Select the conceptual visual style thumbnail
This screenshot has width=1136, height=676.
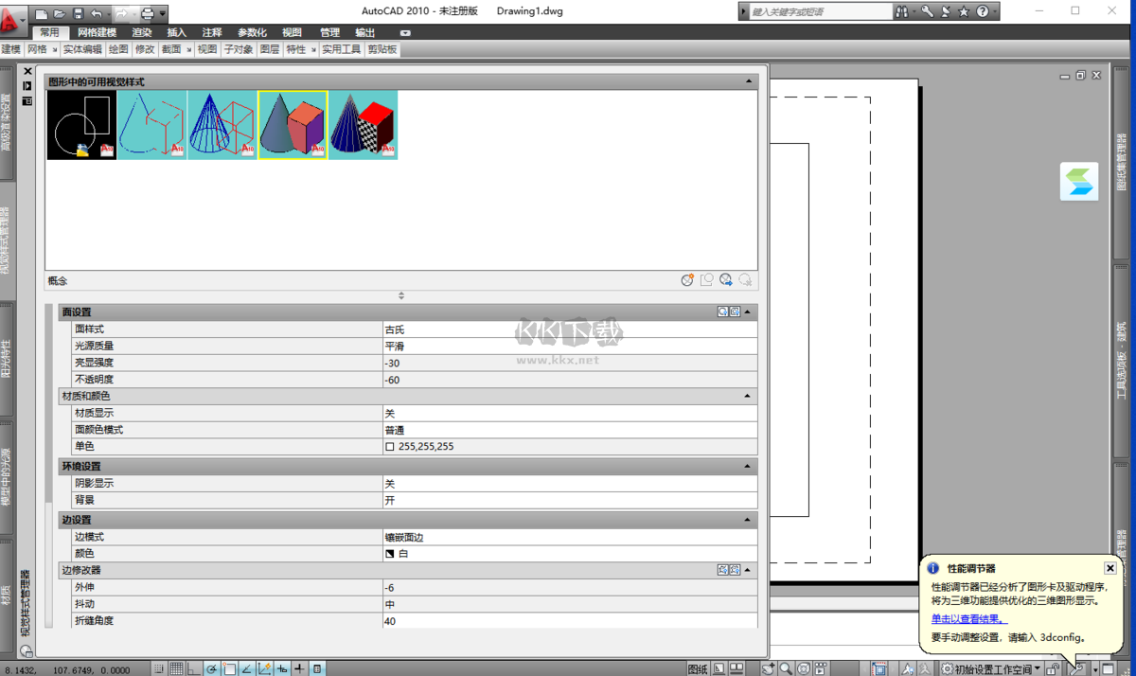(x=292, y=124)
